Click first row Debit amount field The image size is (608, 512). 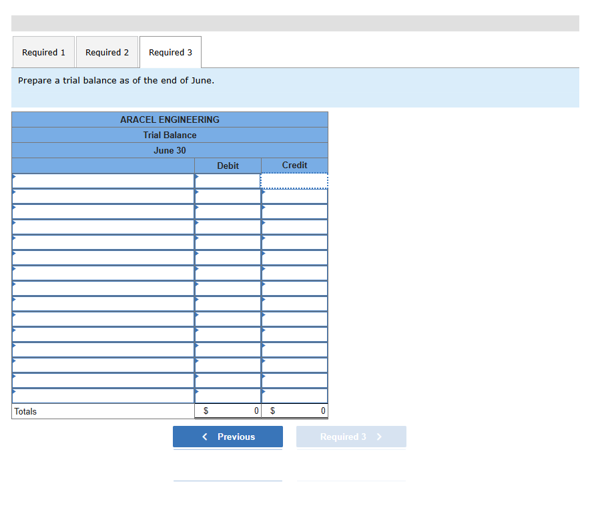(x=228, y=181)
